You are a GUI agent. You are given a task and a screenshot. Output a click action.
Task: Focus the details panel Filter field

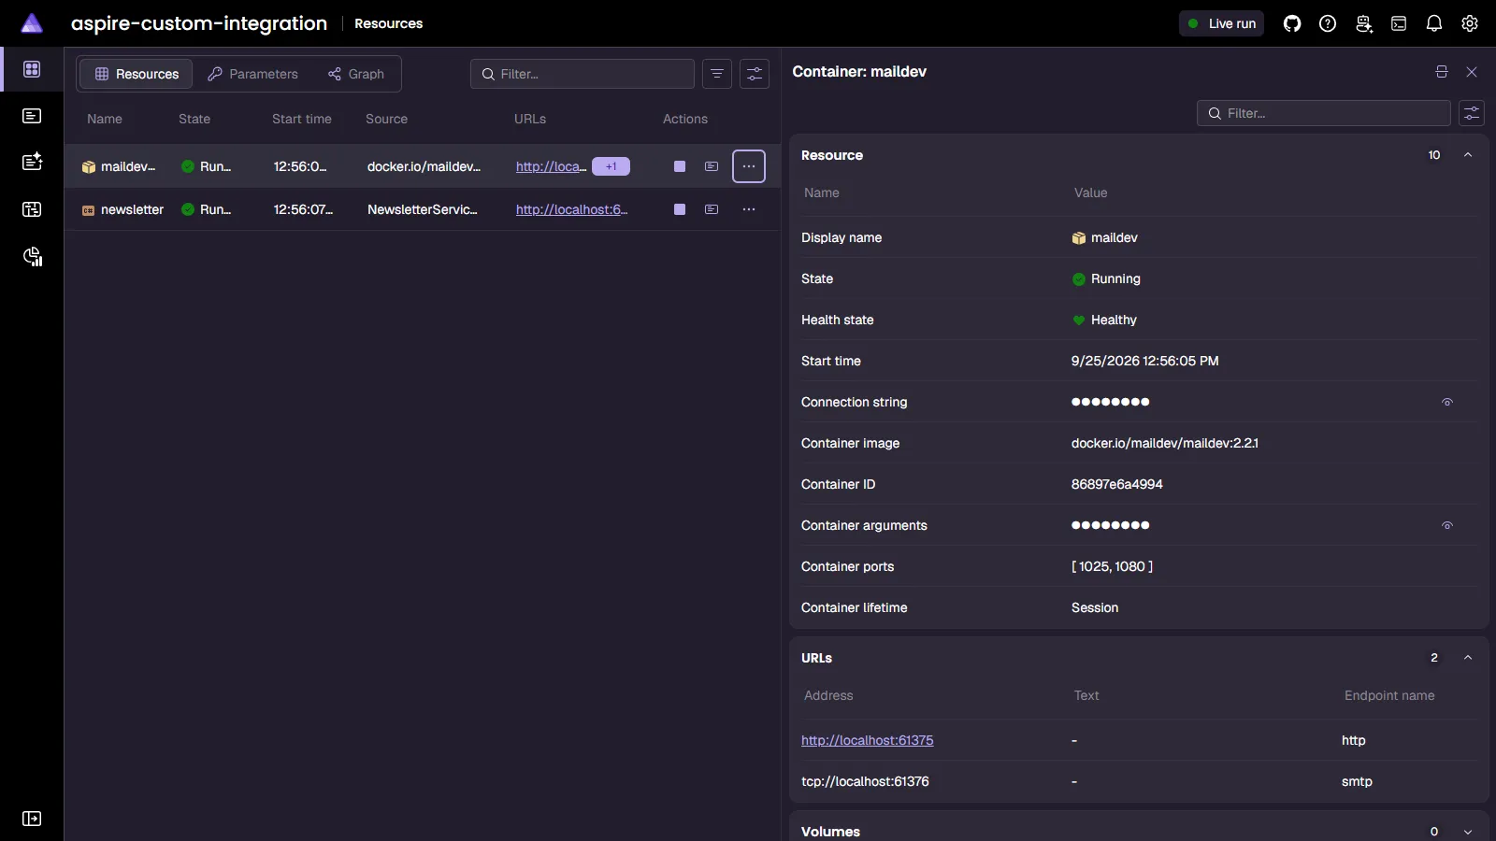click(x=1324, y=113)
